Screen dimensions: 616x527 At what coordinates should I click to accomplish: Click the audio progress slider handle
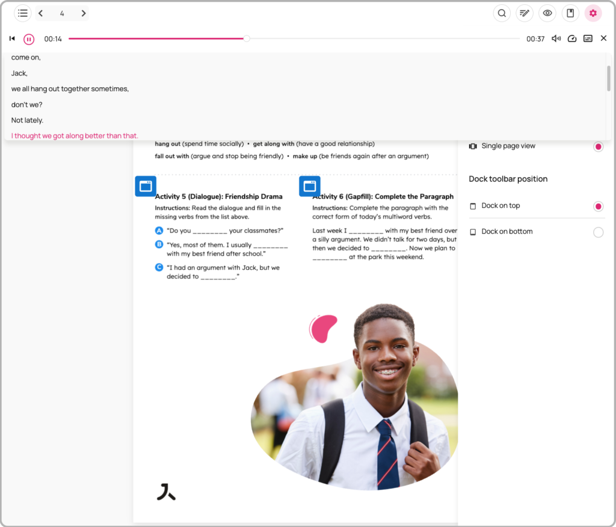click(247, 38)
